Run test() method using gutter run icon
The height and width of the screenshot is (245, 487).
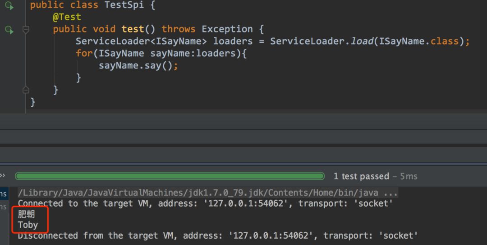[x=9, y=30]
